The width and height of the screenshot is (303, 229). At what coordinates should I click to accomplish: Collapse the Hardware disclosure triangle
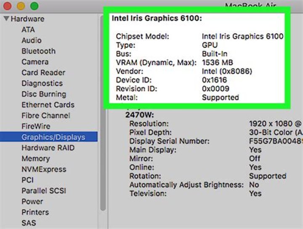point(6,18)
